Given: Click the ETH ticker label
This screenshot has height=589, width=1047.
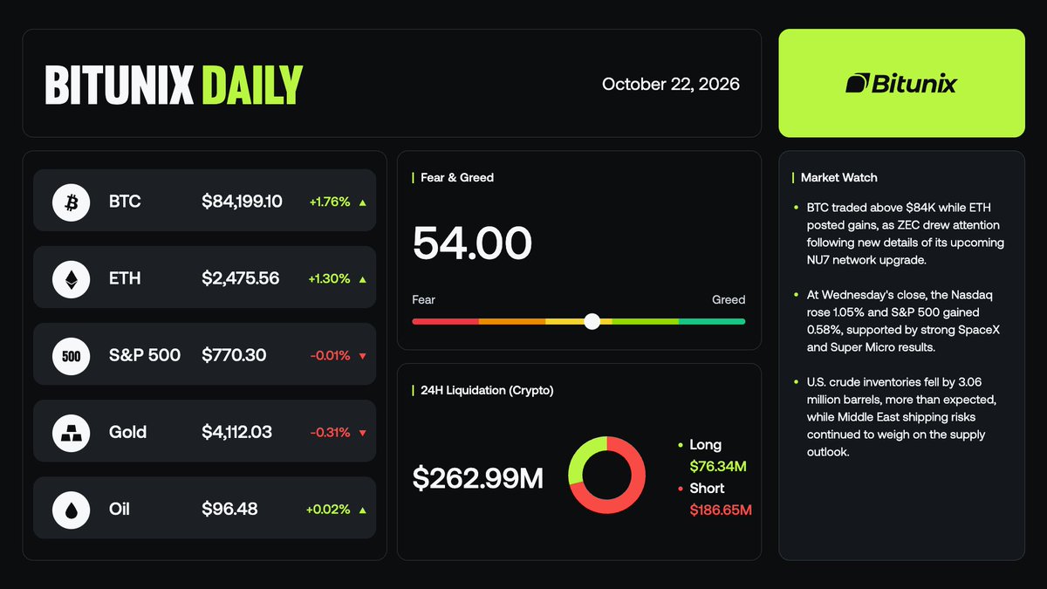Looking at the screenshot, I should tap(125, 278).
